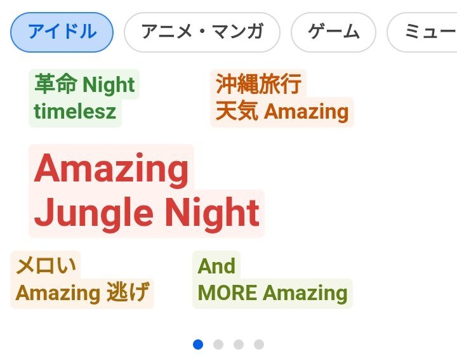Viewport: 457px width, 361px height.
Task: Jump to the second carousel page dot
Action: pos(218,345)
